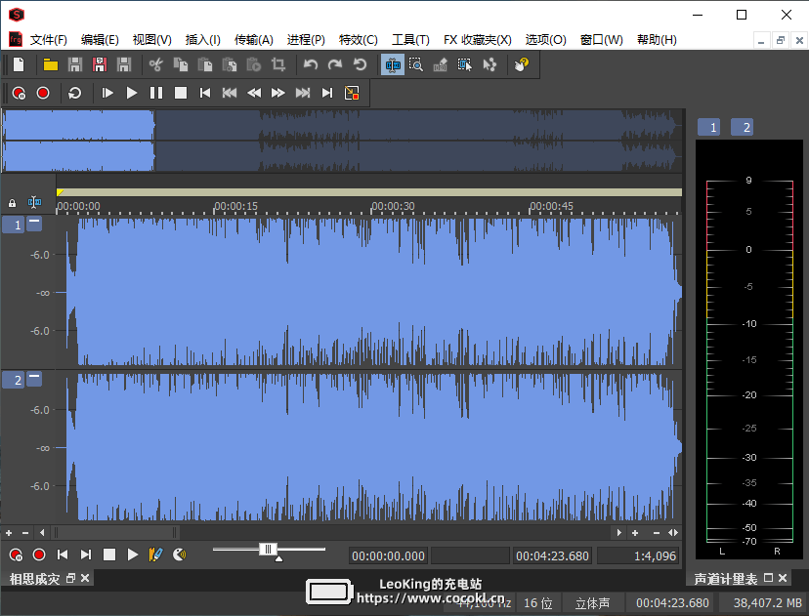Viewport: 809px width, 616px height.
Task: Click the edit tool icon beside the ruler
Action: click(x=34, y=202)
